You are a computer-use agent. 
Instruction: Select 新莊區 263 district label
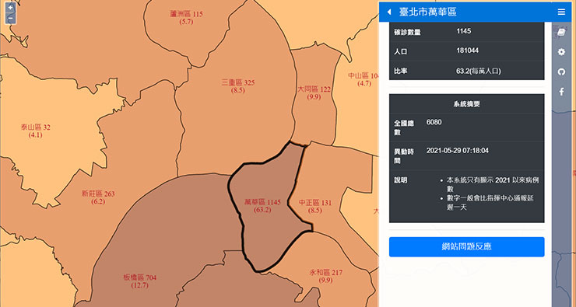click(98, 197)
